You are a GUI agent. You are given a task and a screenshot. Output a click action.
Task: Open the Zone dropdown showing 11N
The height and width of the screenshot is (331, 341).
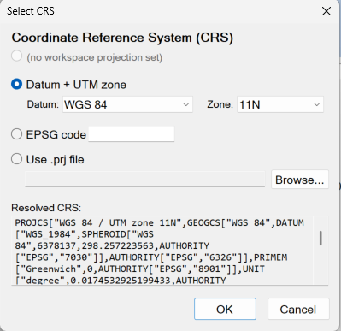[x=280, y=104]
